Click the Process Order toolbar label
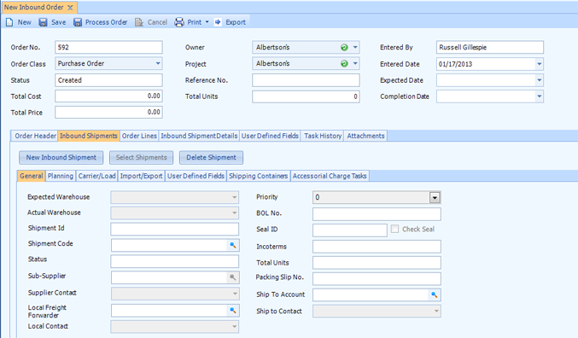Viewport: 578px width, 338px height. 106,22
